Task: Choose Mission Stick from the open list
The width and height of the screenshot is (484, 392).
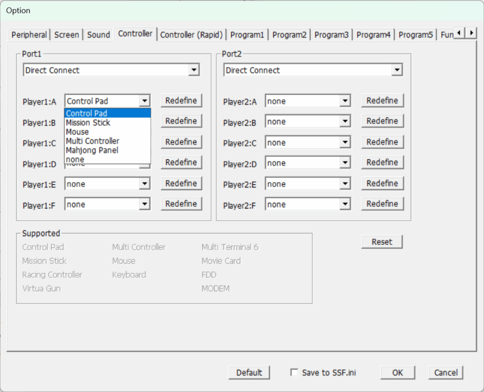Action: (x=88, y=122)
